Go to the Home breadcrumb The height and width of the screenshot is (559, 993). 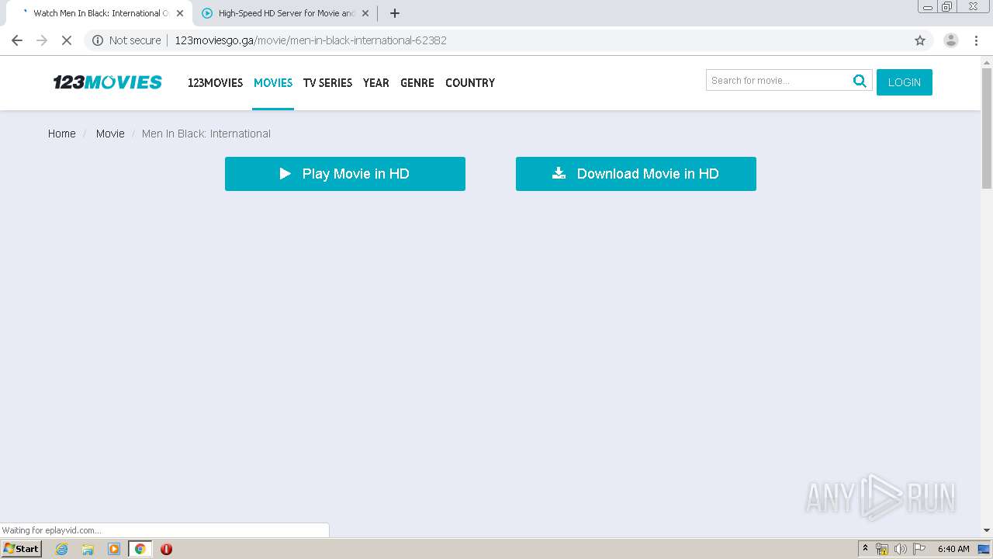point(62,134)
